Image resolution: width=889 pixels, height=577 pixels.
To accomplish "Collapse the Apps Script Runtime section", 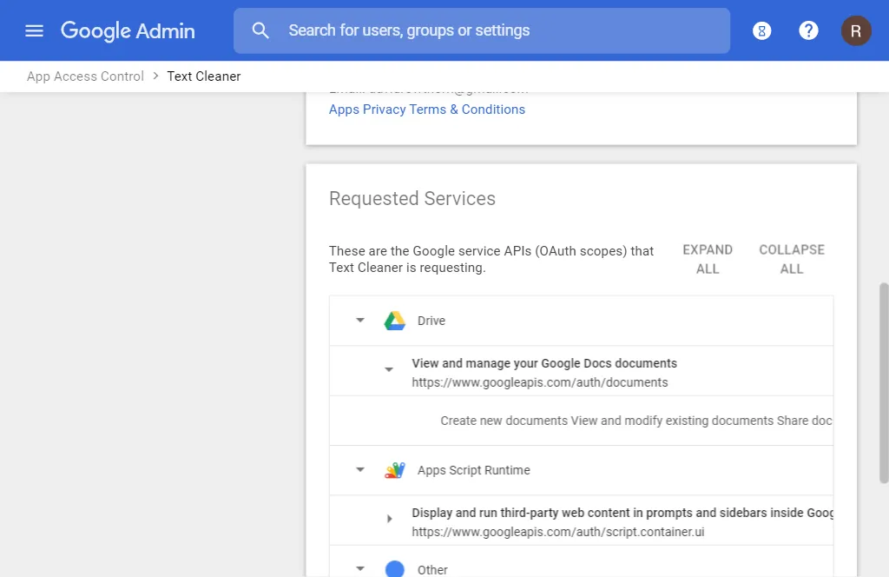I will pyautogui.click(x=360, y=470).
